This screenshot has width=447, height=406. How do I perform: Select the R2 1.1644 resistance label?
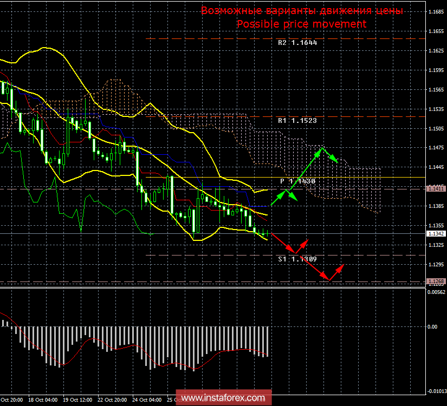click(x=297, y=43)
